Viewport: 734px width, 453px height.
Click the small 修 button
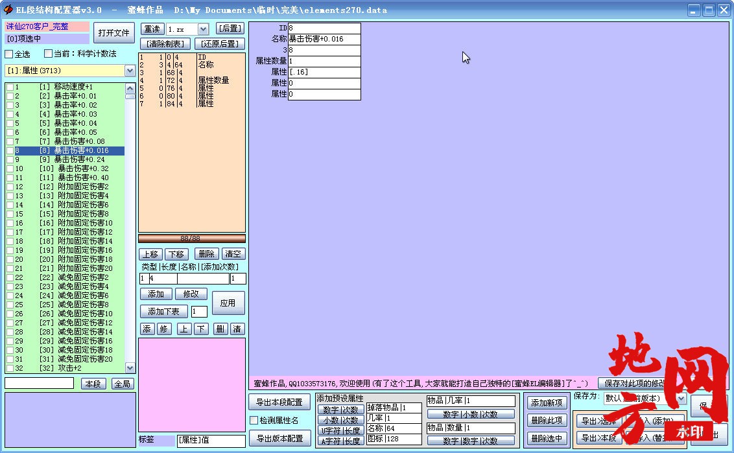pyautogui.click(x=164, y=329)
